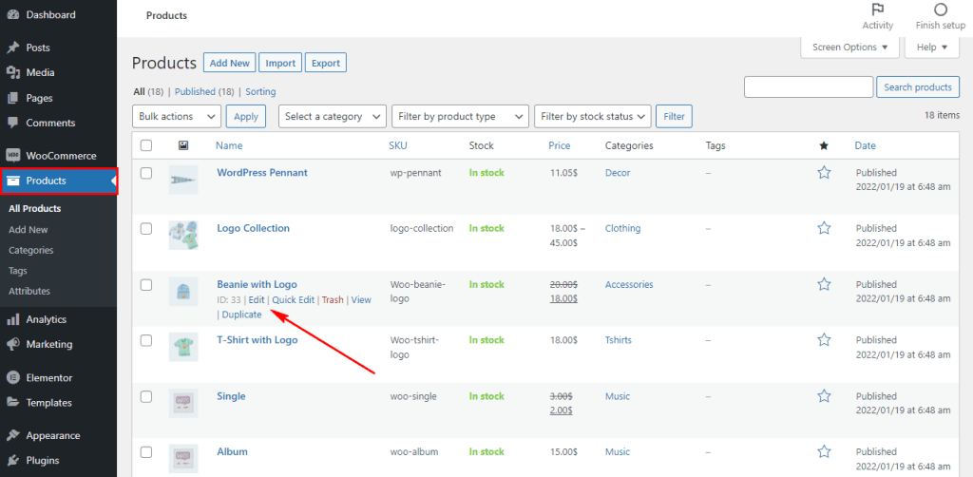Expand the Screen Options panel
973x477 pixels.
(849, 48)
